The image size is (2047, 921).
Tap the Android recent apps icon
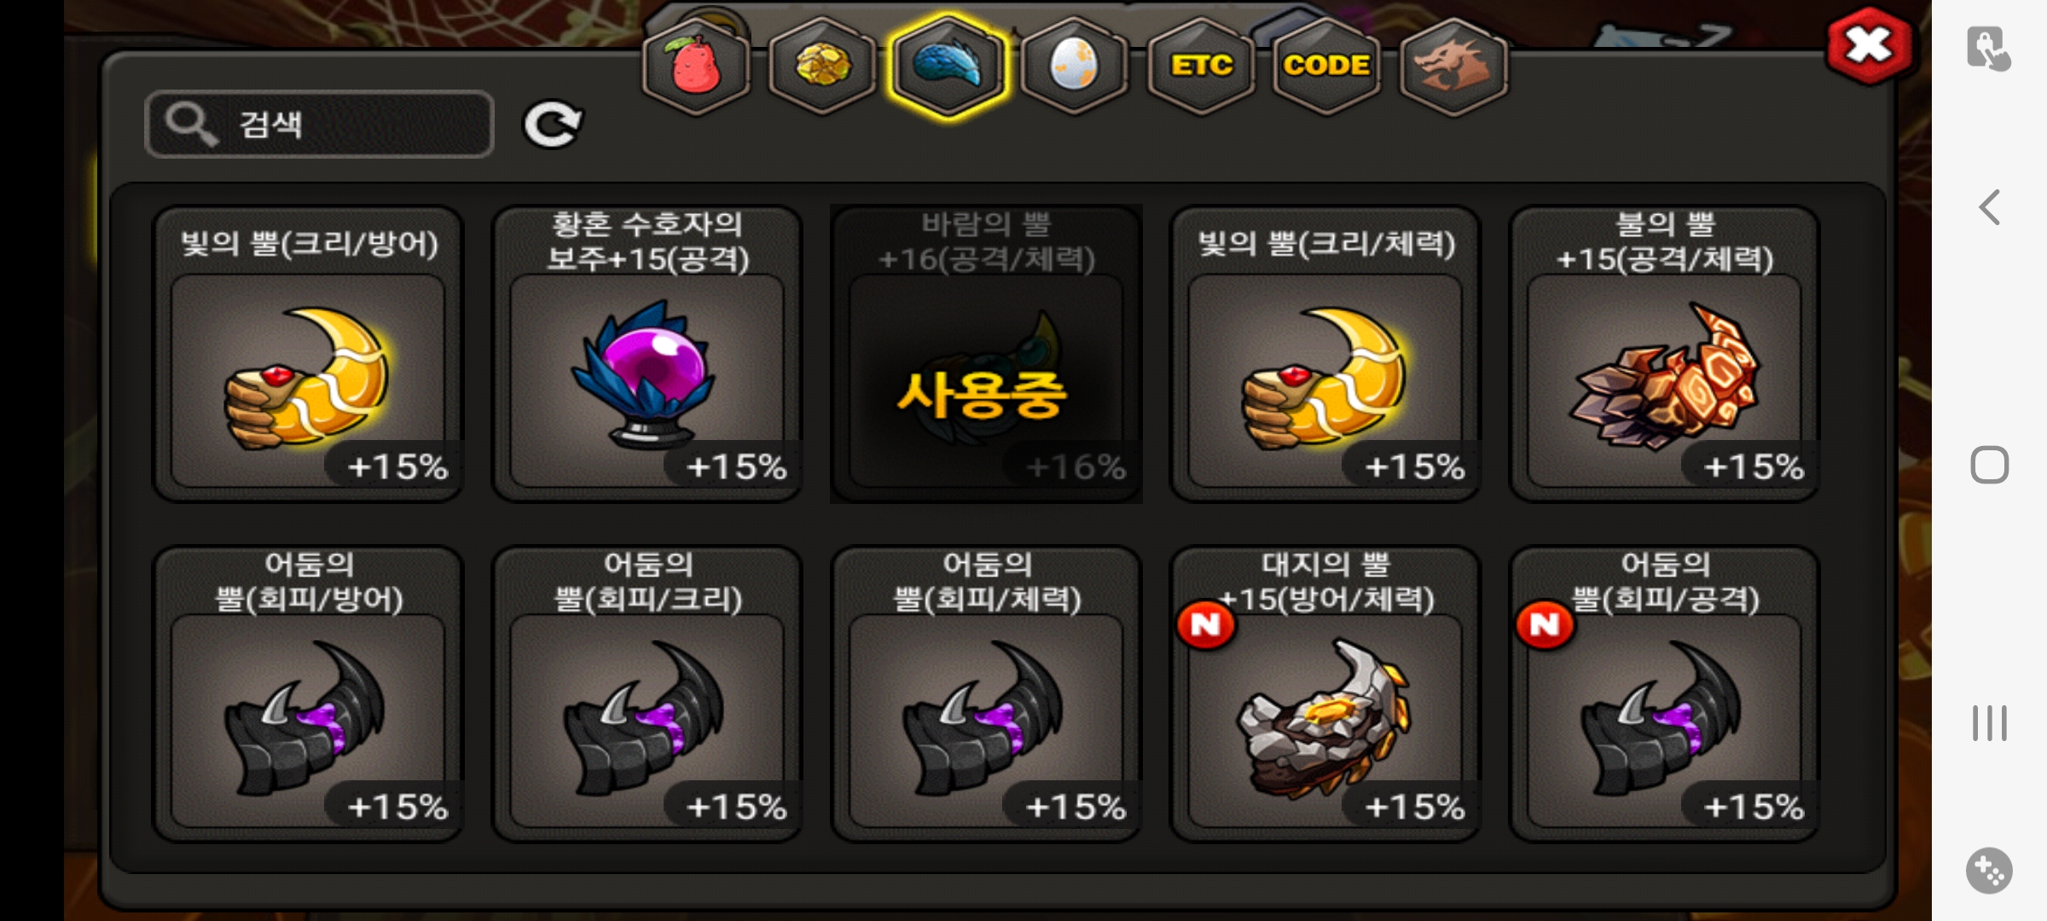click(x=1989, y=723)
